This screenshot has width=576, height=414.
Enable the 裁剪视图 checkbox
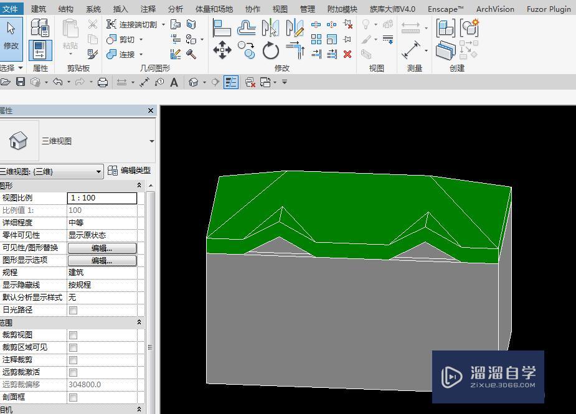coord(73,335)
